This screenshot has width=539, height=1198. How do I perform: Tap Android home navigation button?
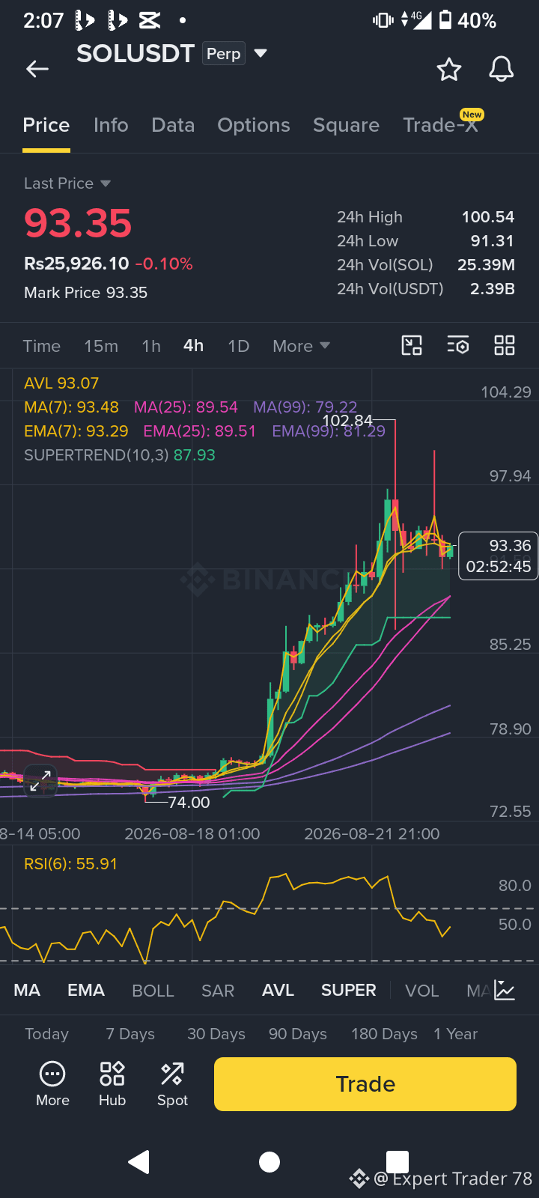pyautogui.click(x=269, y=1161)
